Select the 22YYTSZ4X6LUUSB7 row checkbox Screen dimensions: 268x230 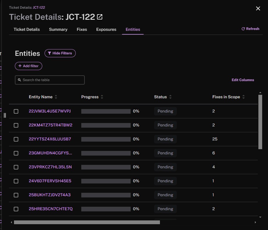click(x=16, y=139)
